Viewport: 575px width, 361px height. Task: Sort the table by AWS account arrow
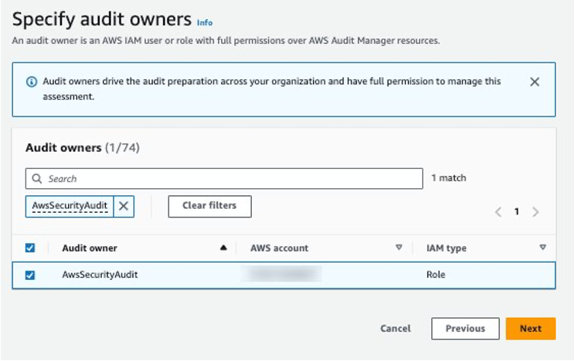click(x=399, y=248)
